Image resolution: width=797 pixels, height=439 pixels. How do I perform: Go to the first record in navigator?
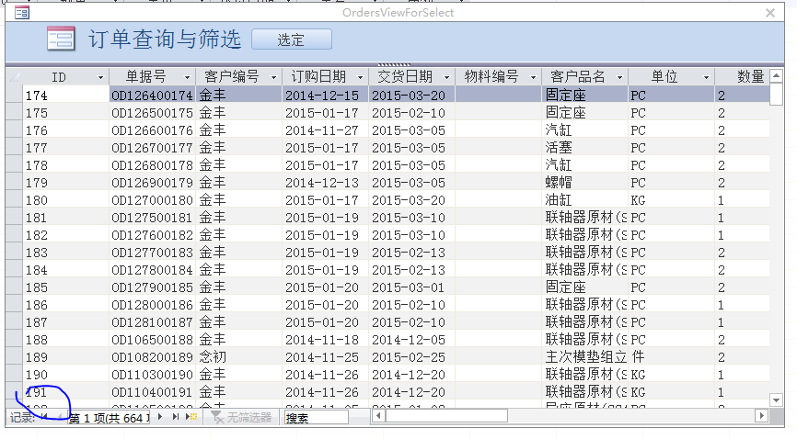click(x=43, y=417)
